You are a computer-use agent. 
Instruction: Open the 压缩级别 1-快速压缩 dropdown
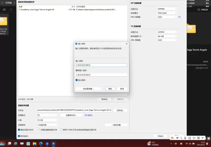47,125
